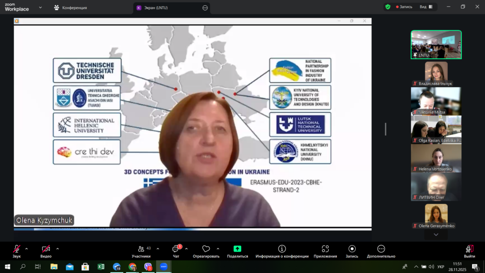Click the green encryption shield icon
The height and width of the screenshot is (273, 485).
coord(388,7)
